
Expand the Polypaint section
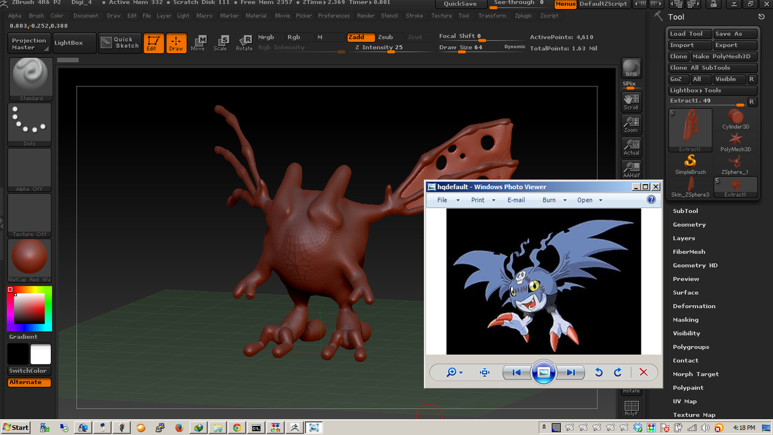(x=688, y=388)
